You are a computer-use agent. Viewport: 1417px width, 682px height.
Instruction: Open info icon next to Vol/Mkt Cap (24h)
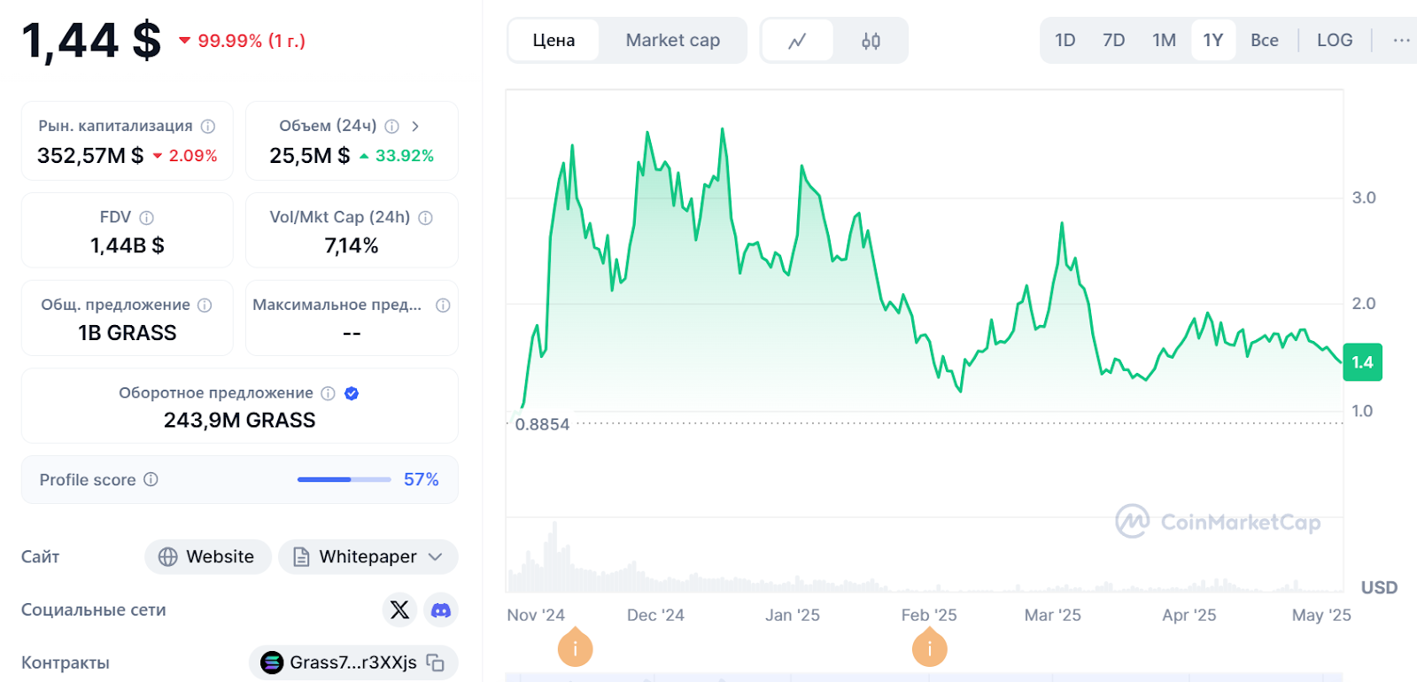coord(425,218)
